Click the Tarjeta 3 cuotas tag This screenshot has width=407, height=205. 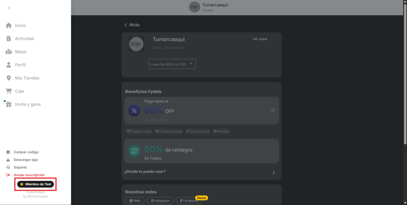click(x=169, y=132)
